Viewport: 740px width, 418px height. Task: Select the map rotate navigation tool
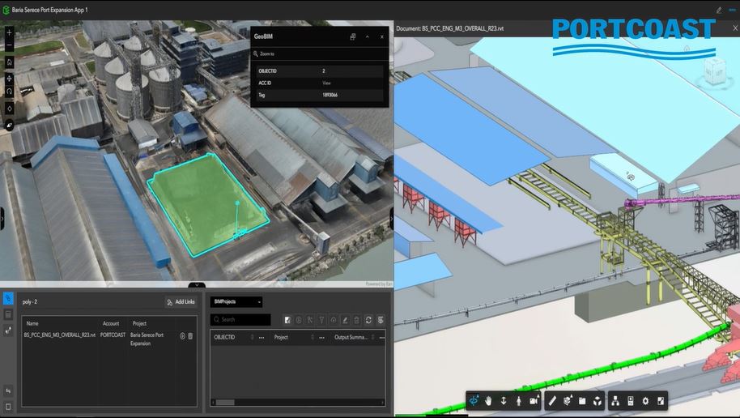[9, 92]
